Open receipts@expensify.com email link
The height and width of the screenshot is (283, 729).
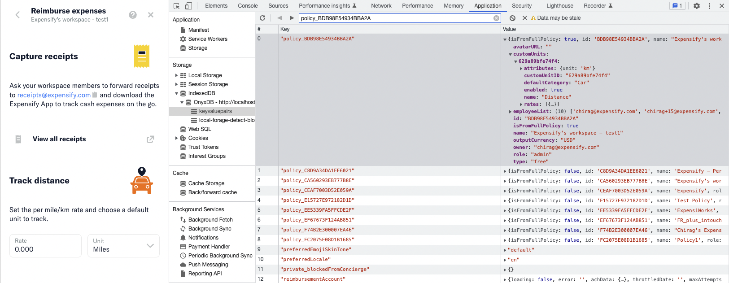point(54,95)
